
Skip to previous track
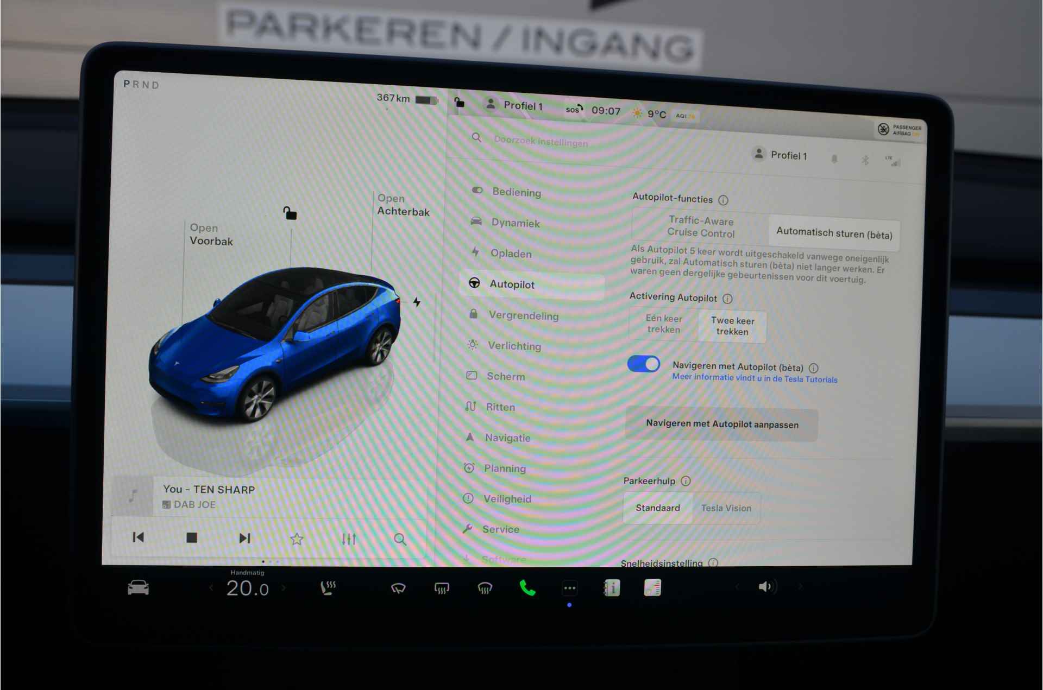click(x=138, y=537)
